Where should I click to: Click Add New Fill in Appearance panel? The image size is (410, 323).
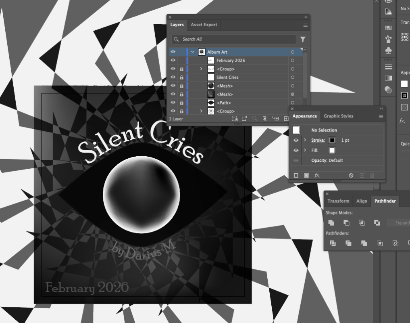pyautogui.click(x=306, y=176)
